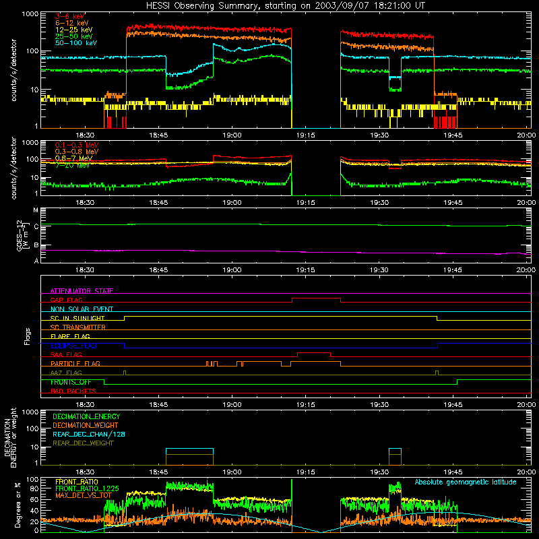This screenshot has height=539, width=539.
Task: Click the GOES-12 axis label
Action: [22, 235]
